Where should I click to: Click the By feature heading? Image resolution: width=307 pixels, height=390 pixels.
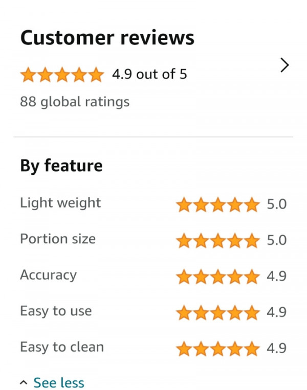click(x=61, y=166)
